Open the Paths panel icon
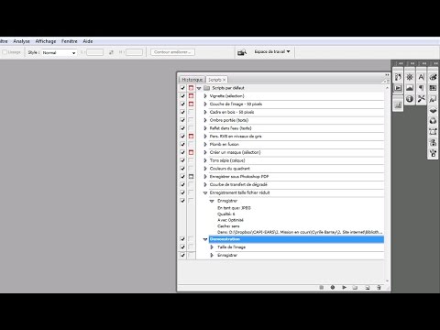 (x=433, y=132)
